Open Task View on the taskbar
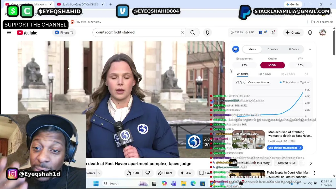The width and height of the screenshot is (336, 189). [154, 183]
